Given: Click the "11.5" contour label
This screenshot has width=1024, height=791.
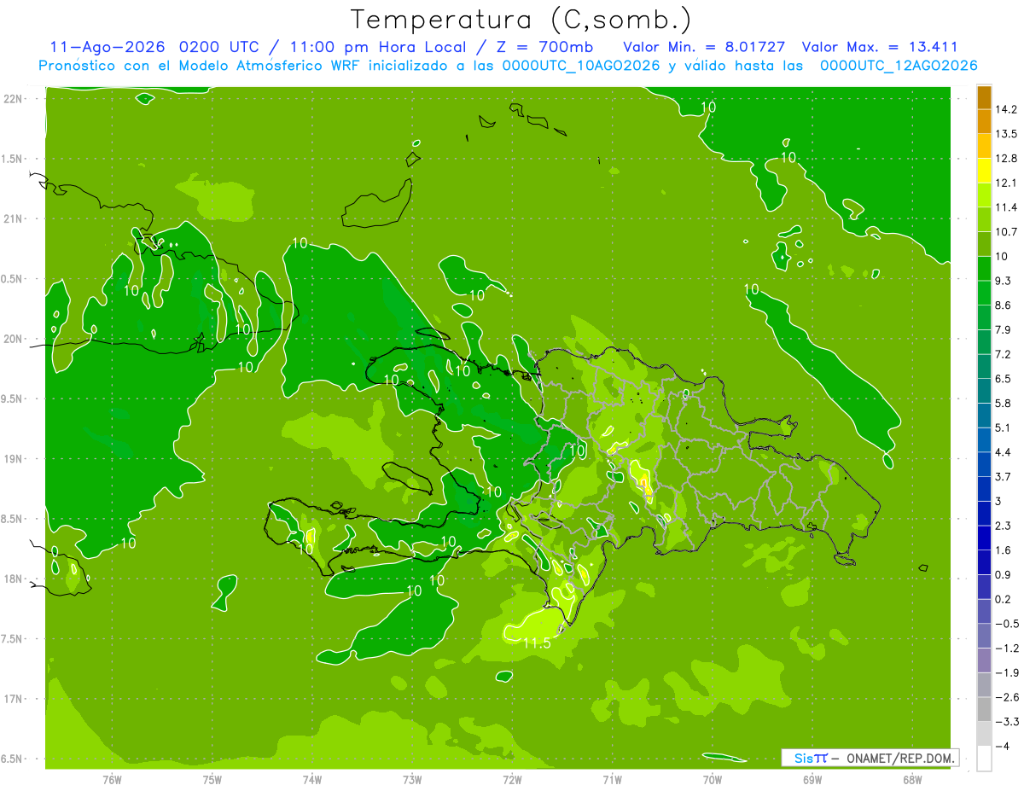Looking at the screenshot, I should (537, 643).
